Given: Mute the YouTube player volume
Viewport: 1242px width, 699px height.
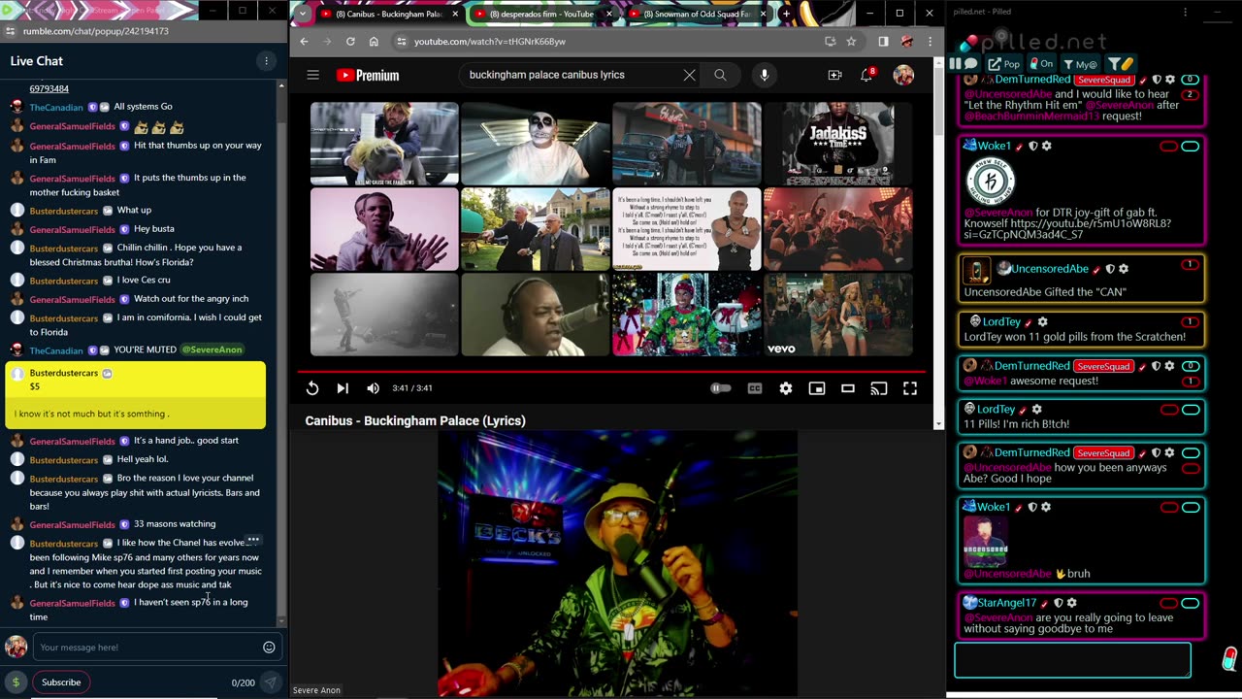Looking at the screenshot, I should pos(374,388).
